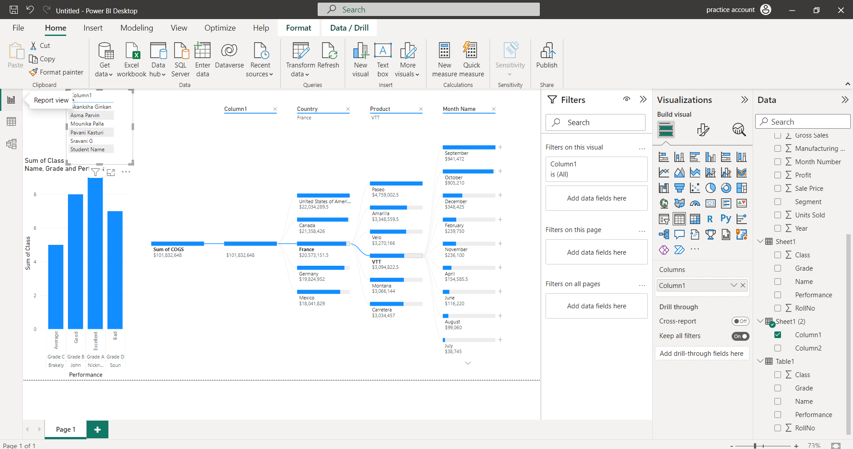
Task: Add a new report page
Action: (97, 429)
